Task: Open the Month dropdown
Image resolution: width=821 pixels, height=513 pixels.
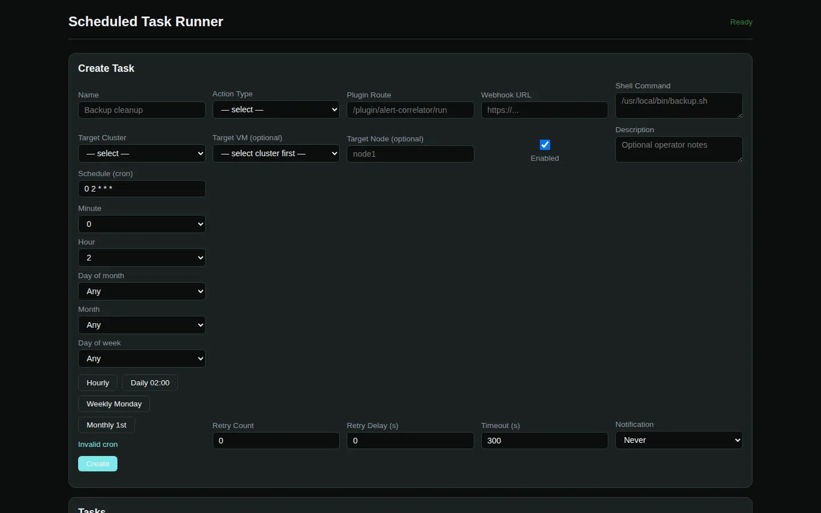Action: (142, 325)
